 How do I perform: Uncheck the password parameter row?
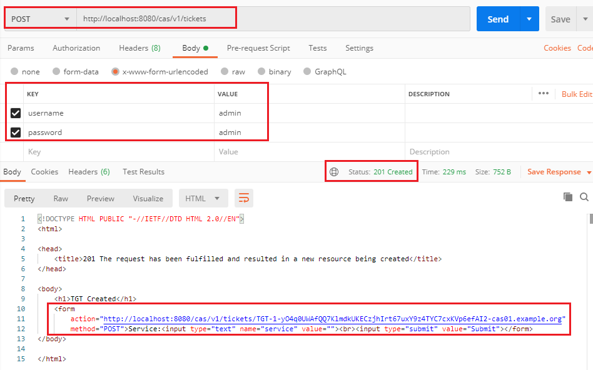coord(16,132)
